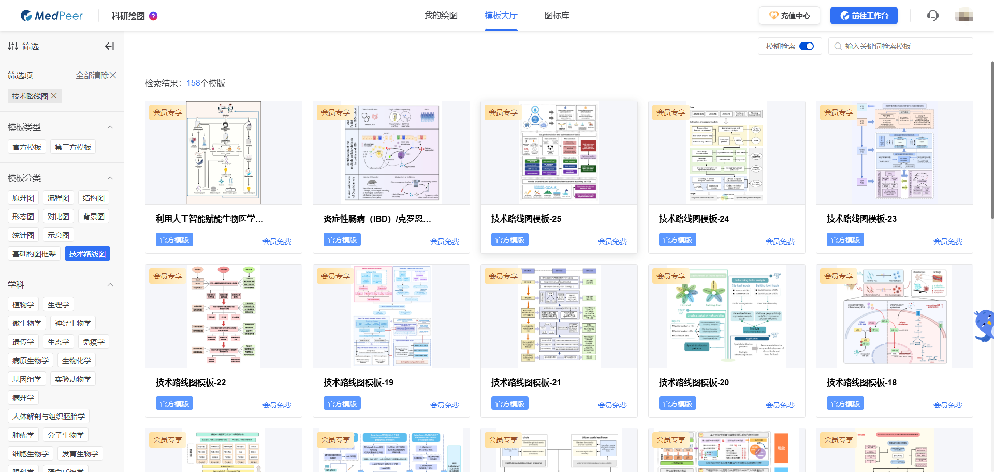Click the 158个模版 result count
This screenshot has width=994, height=472.
coord(206,83)
